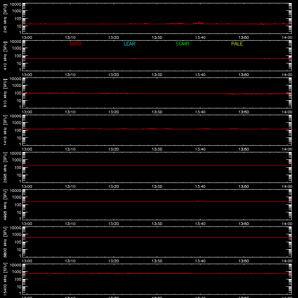Click the 1415 MHz raised plateau near 13:15
Screen dimensions: 298x298
(91, 129)
